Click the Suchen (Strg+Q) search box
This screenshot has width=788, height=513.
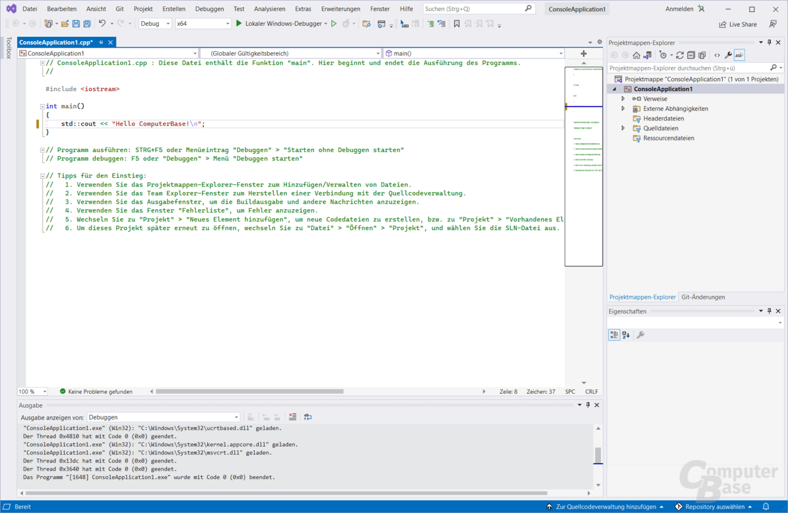[479, 9]
